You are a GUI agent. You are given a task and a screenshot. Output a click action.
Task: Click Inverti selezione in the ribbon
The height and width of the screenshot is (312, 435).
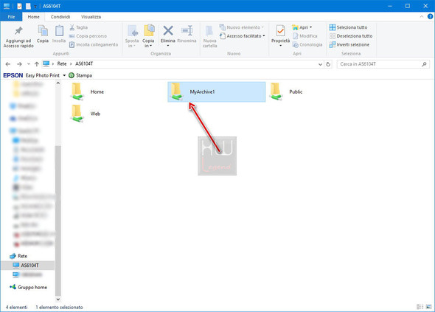coord(349,44)
